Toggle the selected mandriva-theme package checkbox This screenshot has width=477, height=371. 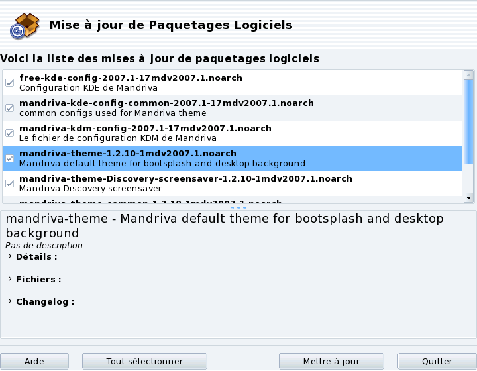click(x=9, y=158)
